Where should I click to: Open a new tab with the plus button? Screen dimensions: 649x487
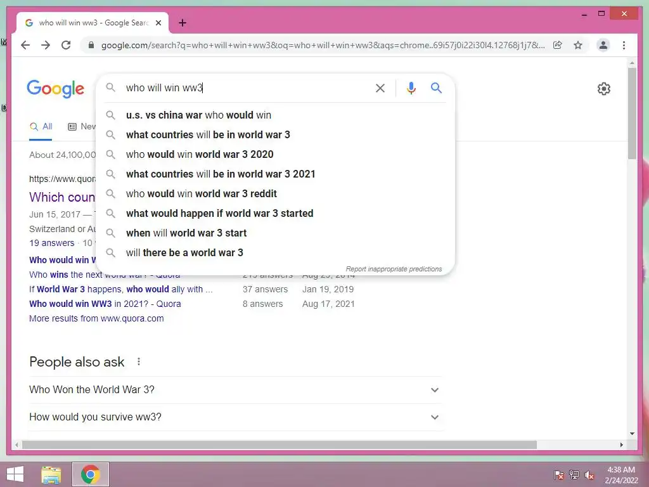pos(183,23)
